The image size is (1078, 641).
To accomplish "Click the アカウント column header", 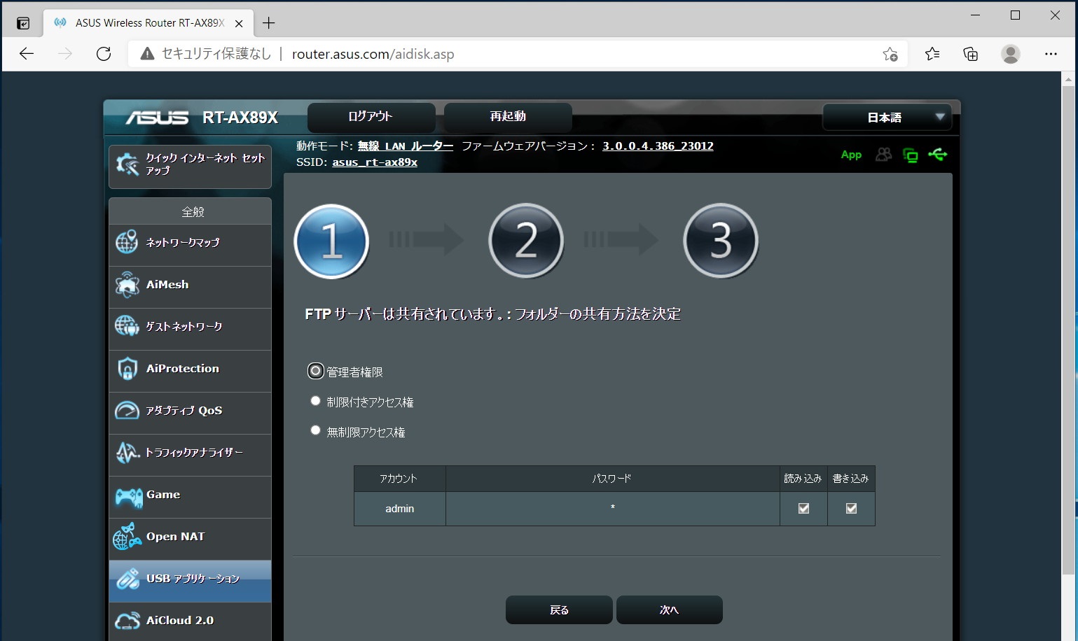I will click(399, 479).
